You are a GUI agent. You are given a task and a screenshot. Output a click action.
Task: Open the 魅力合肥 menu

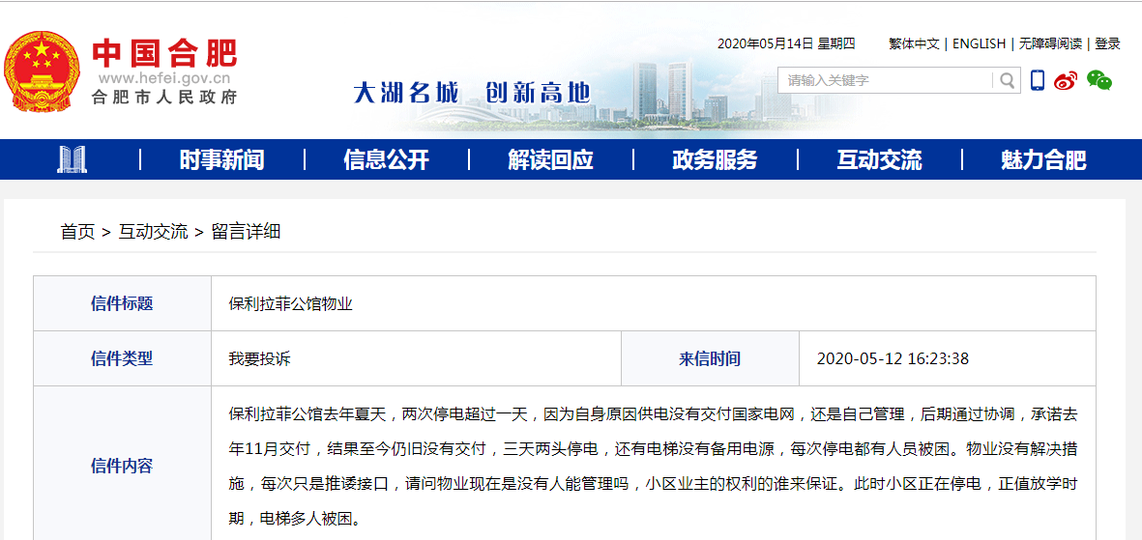1043,159
